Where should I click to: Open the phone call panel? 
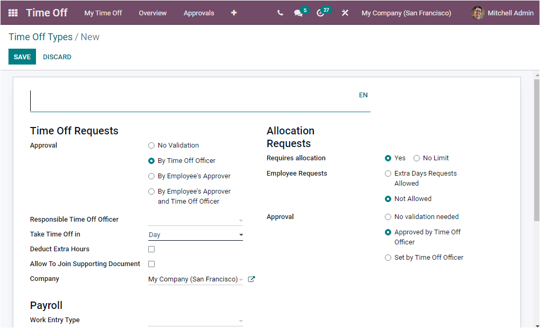tap(280, 13)
